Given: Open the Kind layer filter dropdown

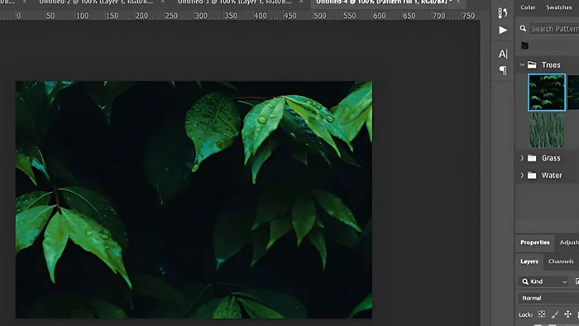Looking at the screenshot, I should 543,281.
